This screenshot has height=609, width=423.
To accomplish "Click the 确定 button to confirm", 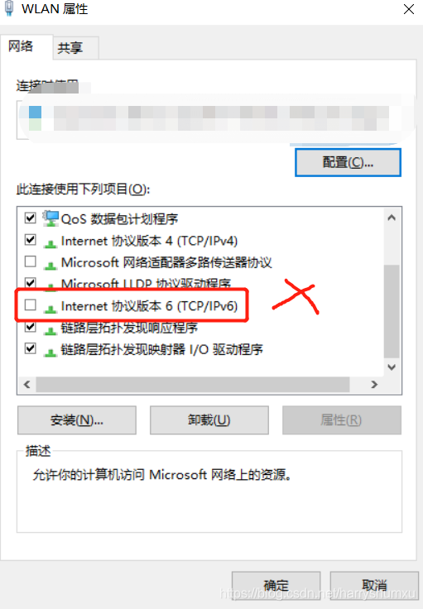I will point(276,585).
